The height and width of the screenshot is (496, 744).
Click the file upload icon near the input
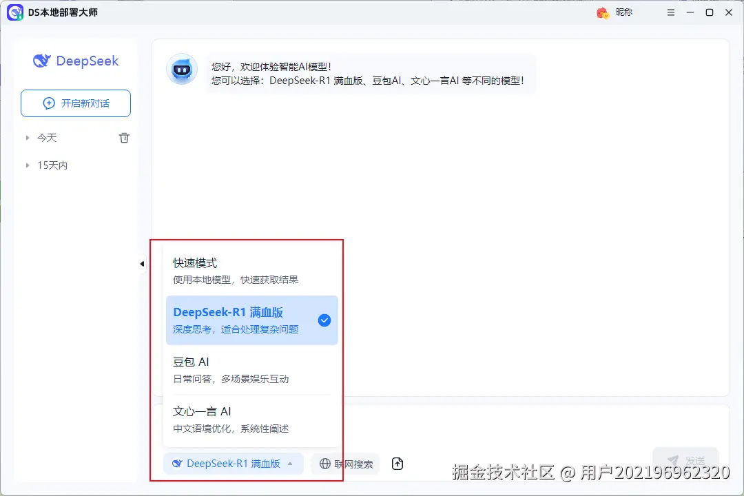point(397,464)
